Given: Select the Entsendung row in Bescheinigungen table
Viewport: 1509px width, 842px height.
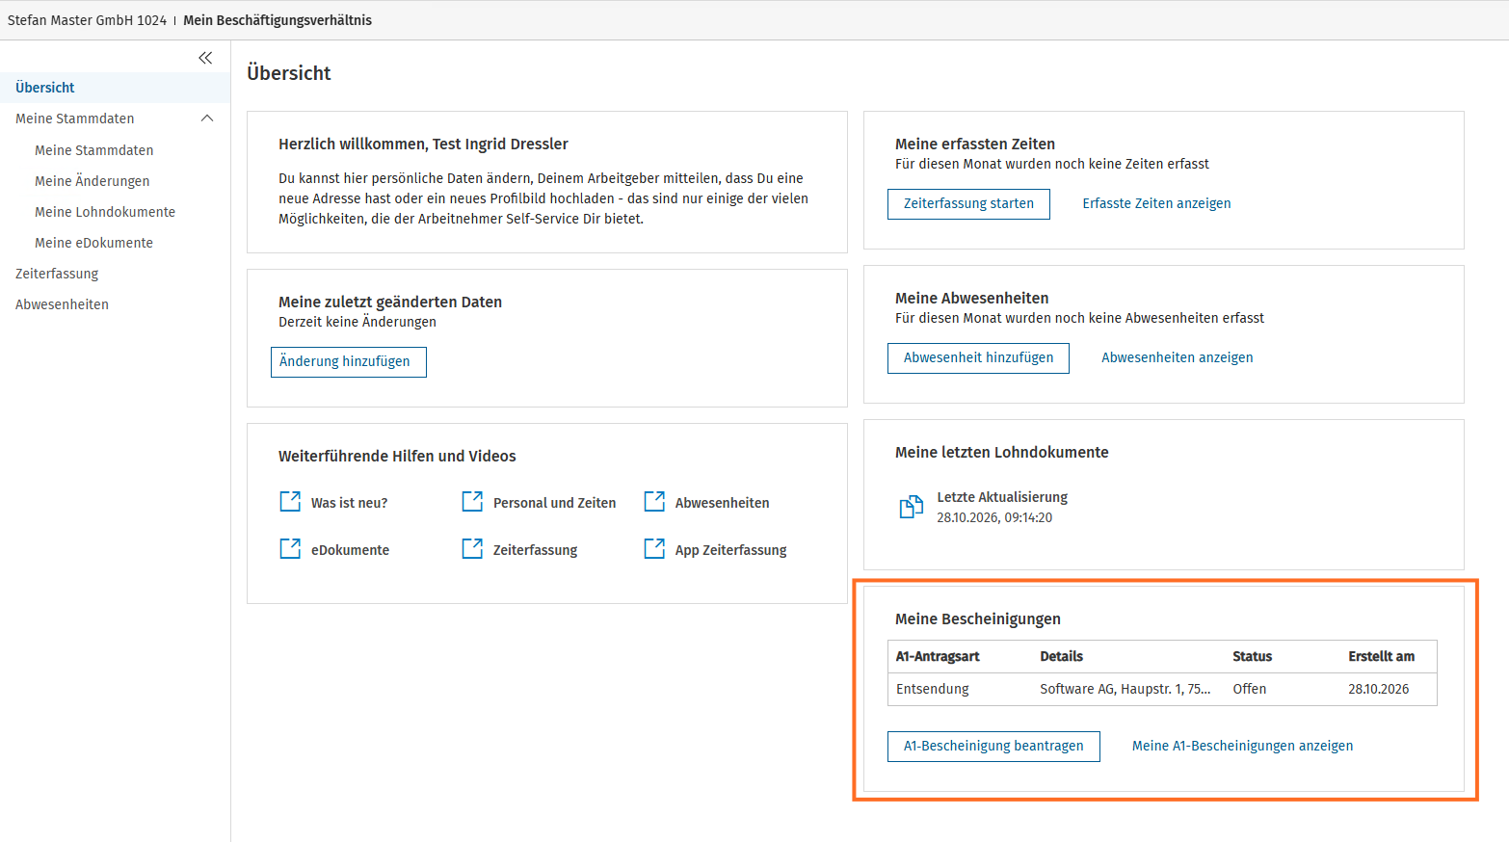Looking at the screenshot, I should 1162,689.
